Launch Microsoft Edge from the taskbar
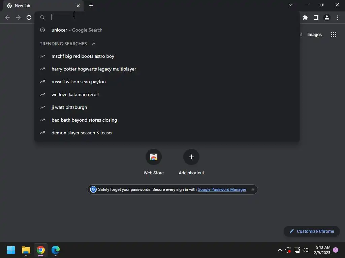Viewport: 345px width, 258px height. click(56, 250)
